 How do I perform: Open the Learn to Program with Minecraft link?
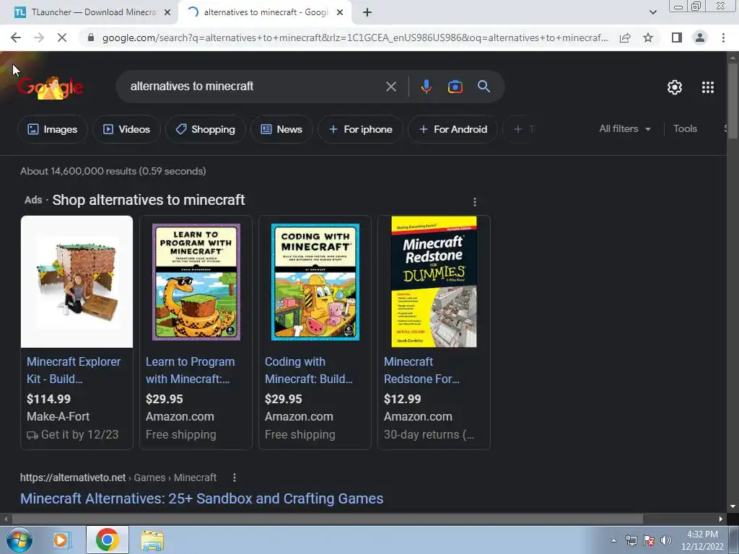[x=190, y=370]
